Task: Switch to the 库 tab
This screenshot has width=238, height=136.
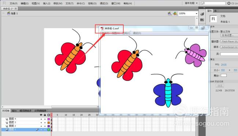Action: tap(215, 11)
